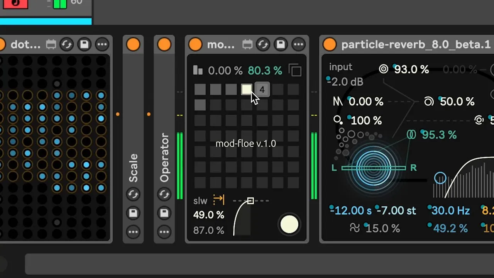Toggle particle-reverb device power button
This screenshot has width=494, height=278.
330,44
